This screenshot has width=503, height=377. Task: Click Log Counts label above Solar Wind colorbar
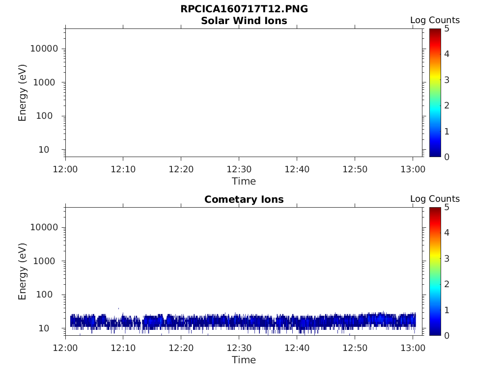[435, 20]
